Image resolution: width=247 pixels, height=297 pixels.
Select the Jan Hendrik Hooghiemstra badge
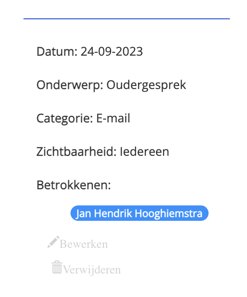click(139, 213)
